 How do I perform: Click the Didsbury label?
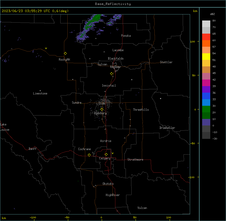(100, 113)
